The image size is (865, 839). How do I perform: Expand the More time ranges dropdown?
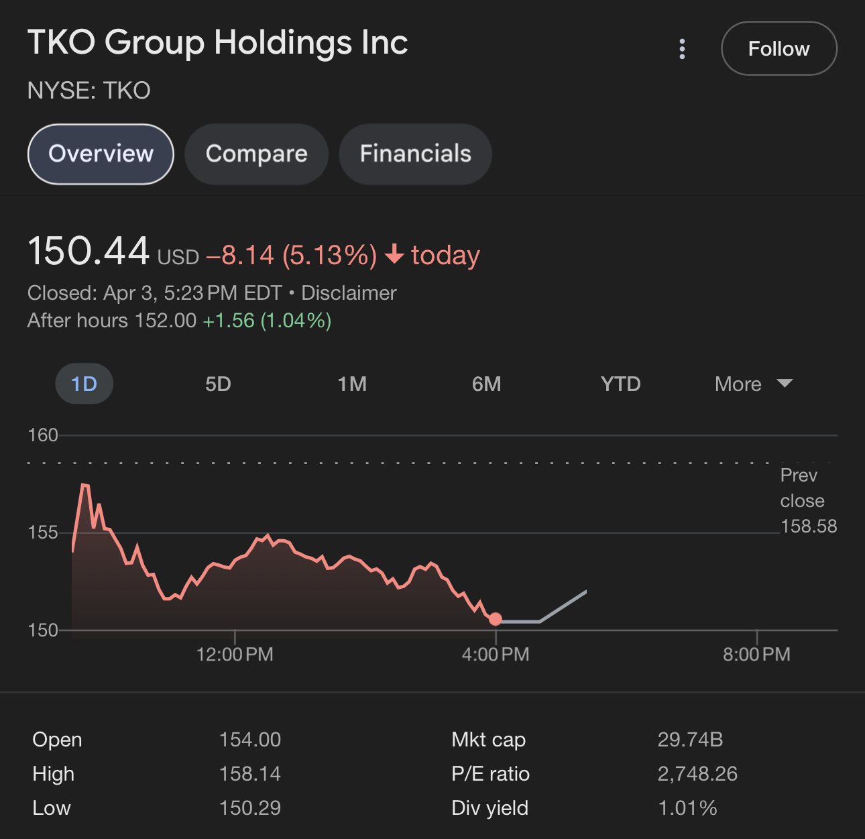(x=738, y=384)
